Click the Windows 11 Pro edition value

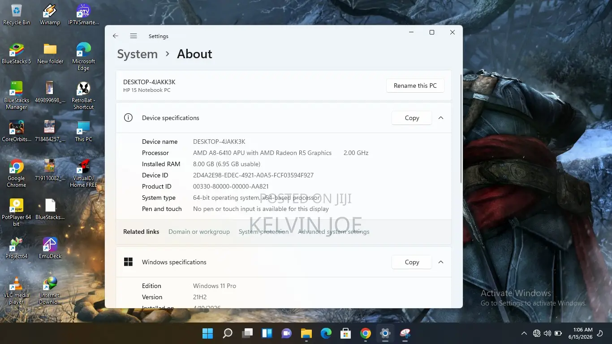coord(215,286)
